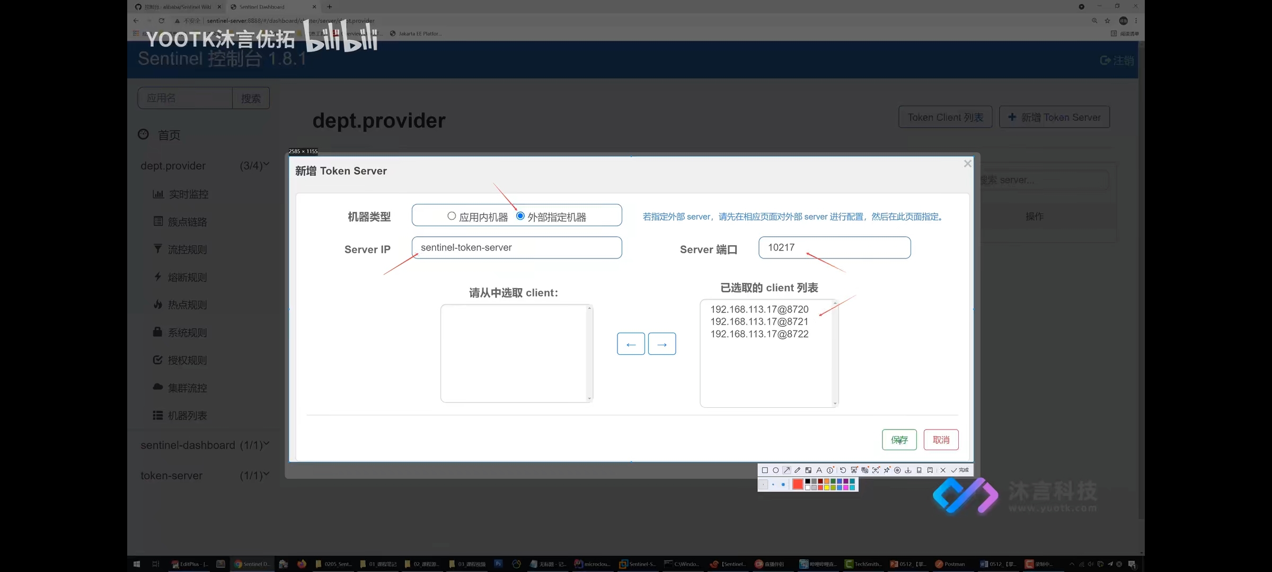Open a new browser tab
Image resolution: width=1272 pixels, height=572 pixels.
[x=330, y=7]
